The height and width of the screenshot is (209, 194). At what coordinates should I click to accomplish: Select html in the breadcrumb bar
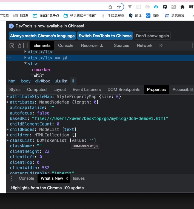[12, 81]
